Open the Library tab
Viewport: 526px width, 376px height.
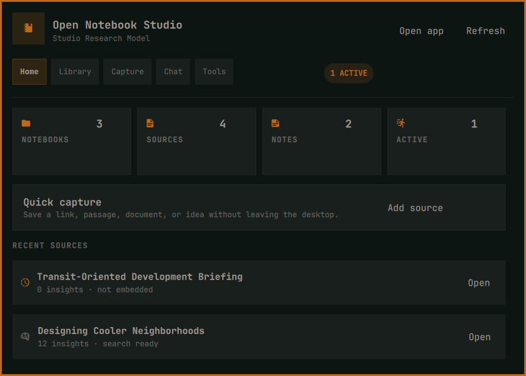tap(75, 72)
